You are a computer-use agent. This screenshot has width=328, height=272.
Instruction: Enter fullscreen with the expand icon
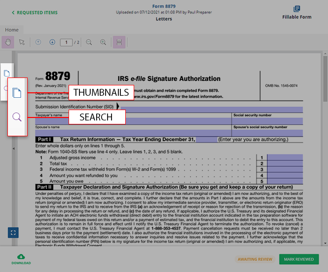pos(13,232)
